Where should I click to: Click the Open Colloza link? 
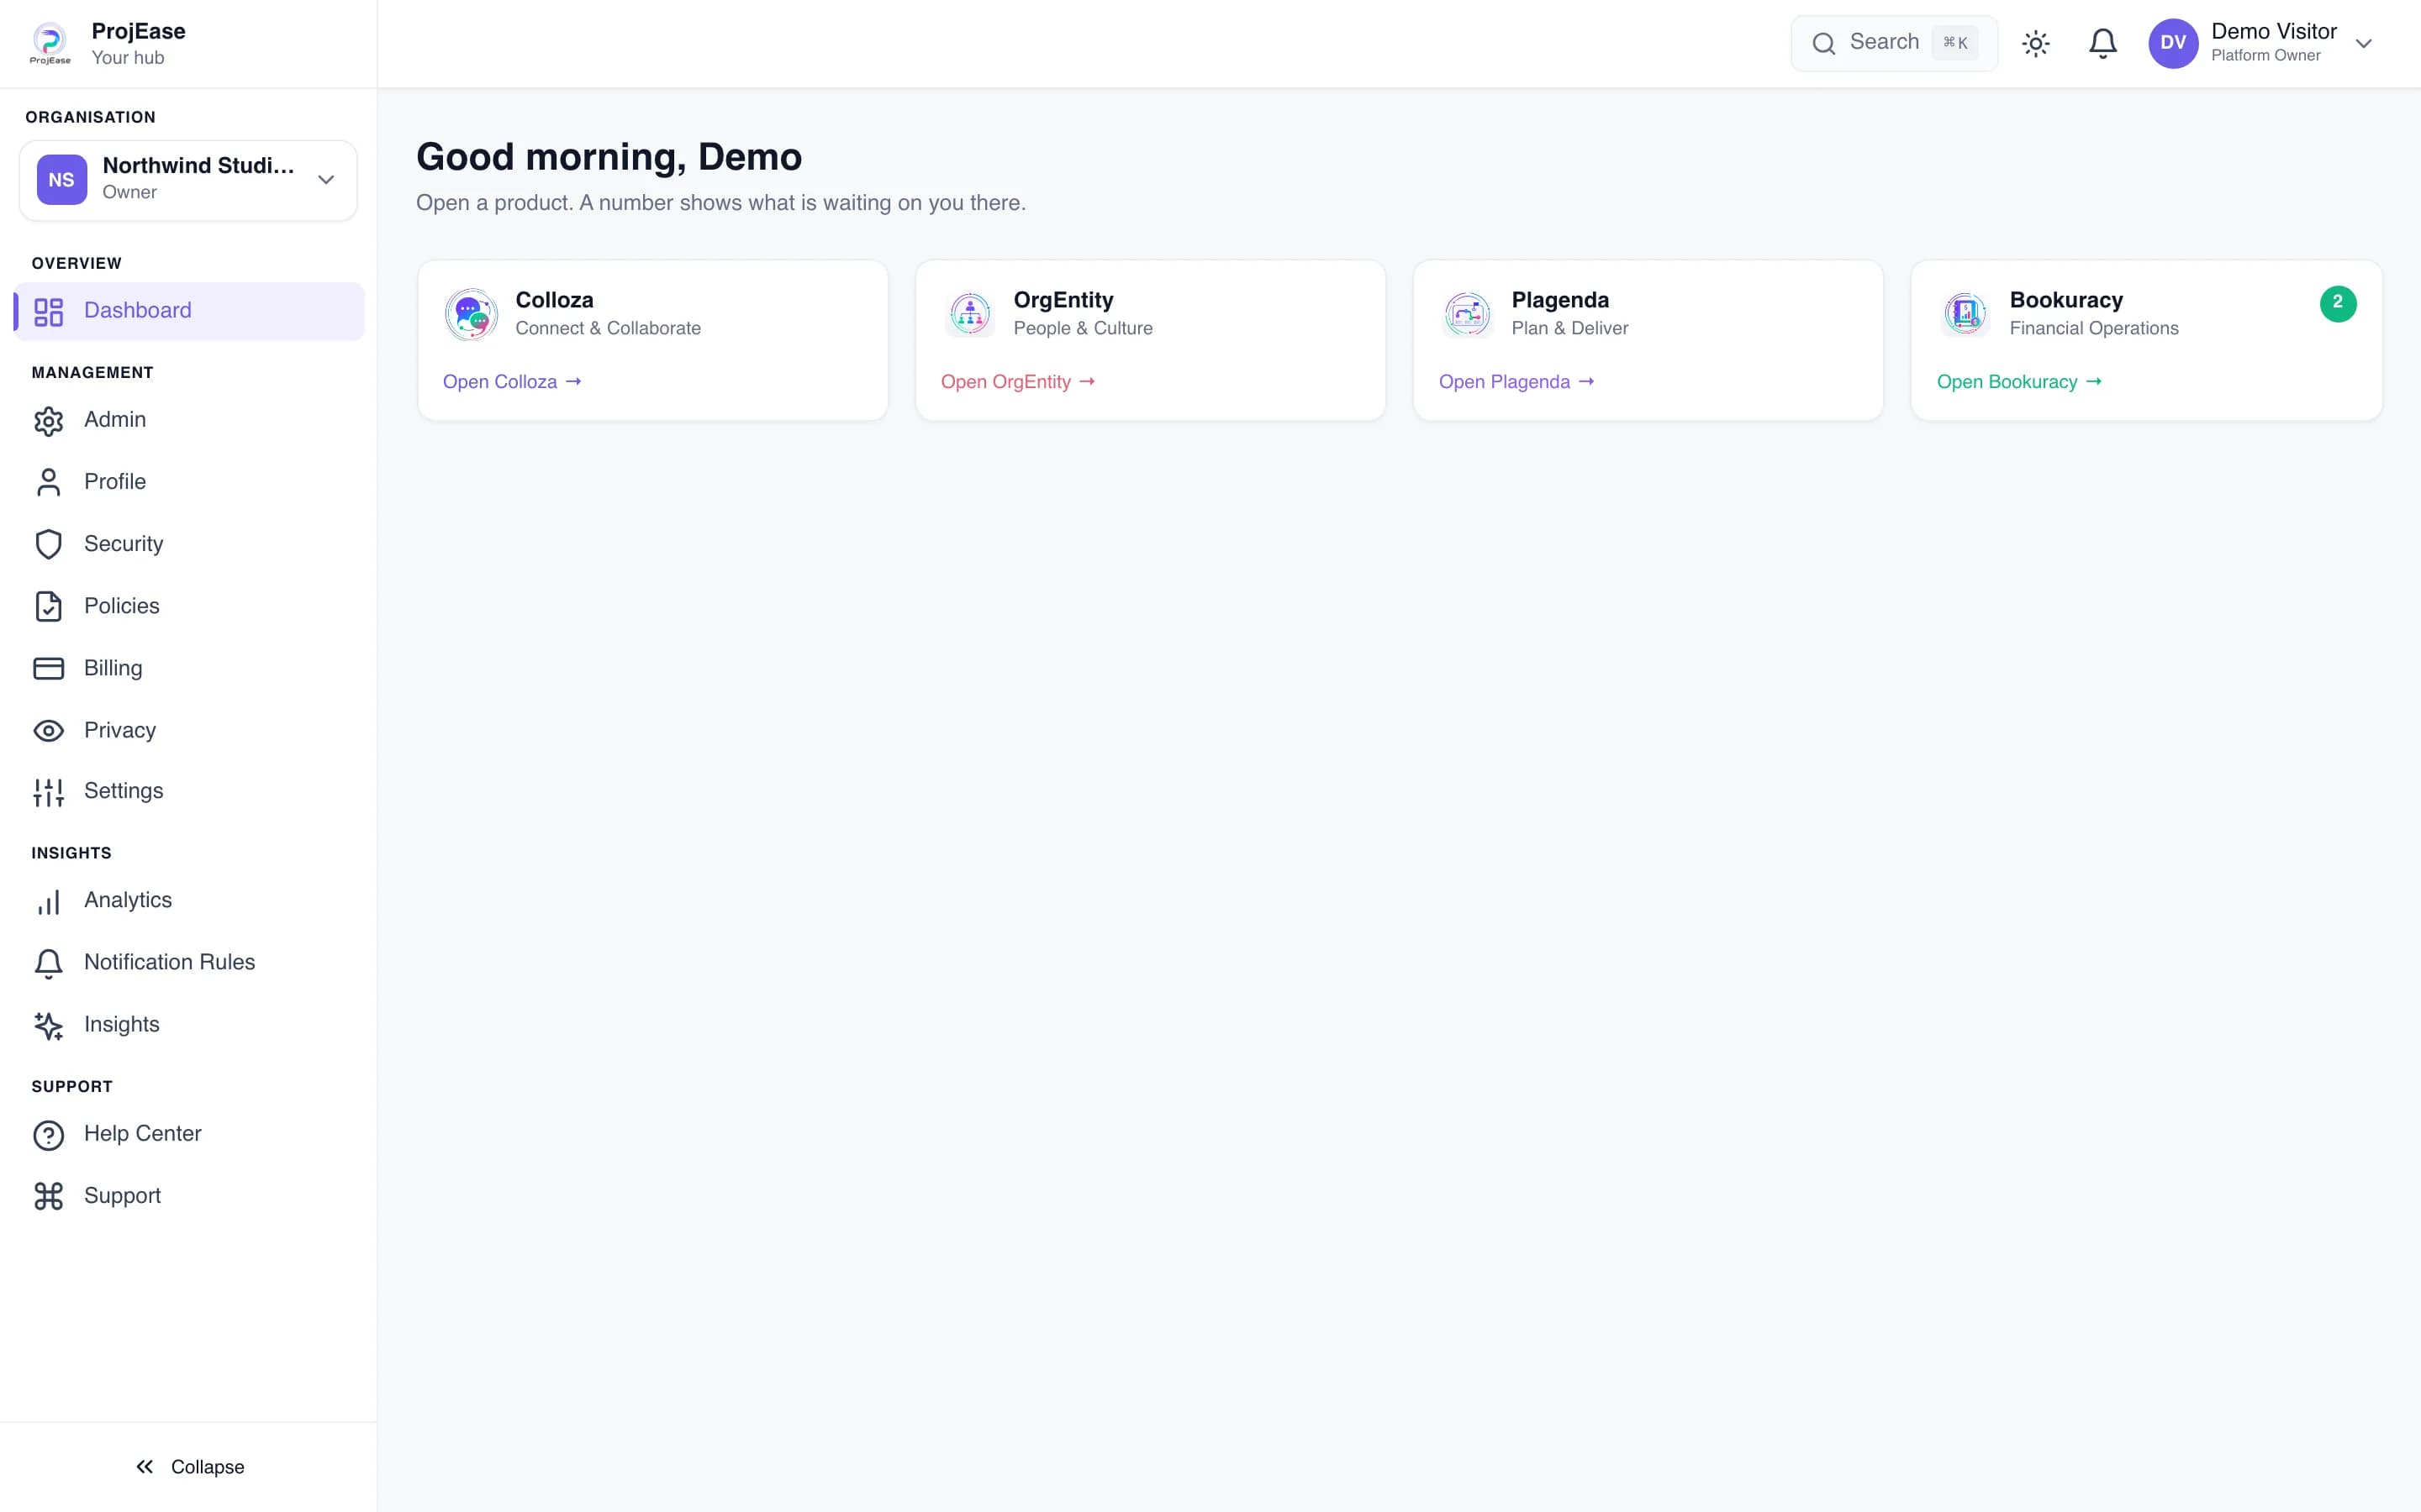(x=512, y=382)
